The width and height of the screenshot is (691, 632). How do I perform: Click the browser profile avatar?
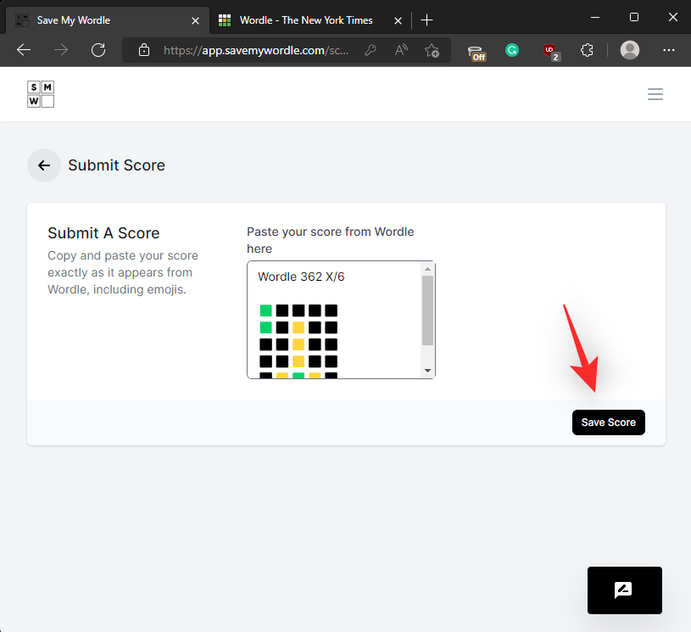(630, 50)
